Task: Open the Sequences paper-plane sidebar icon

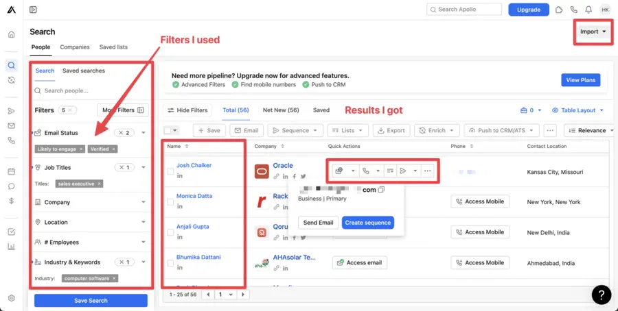Action: [12, 111]
